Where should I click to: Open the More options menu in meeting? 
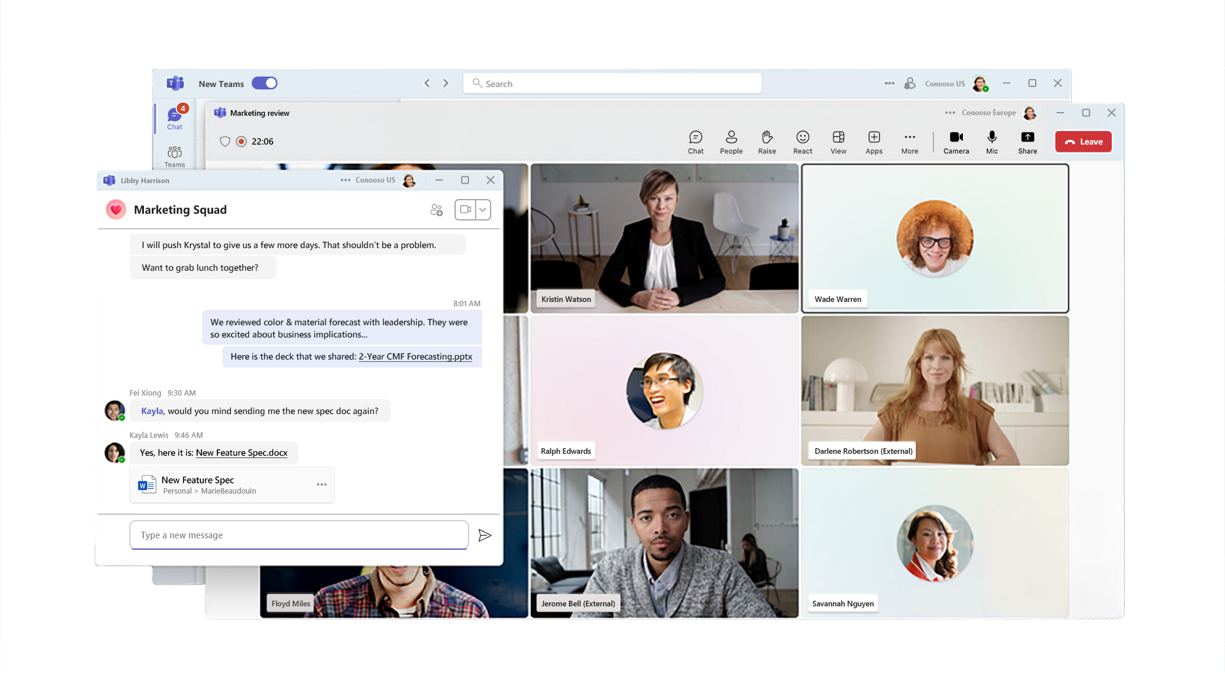(910, 141)
